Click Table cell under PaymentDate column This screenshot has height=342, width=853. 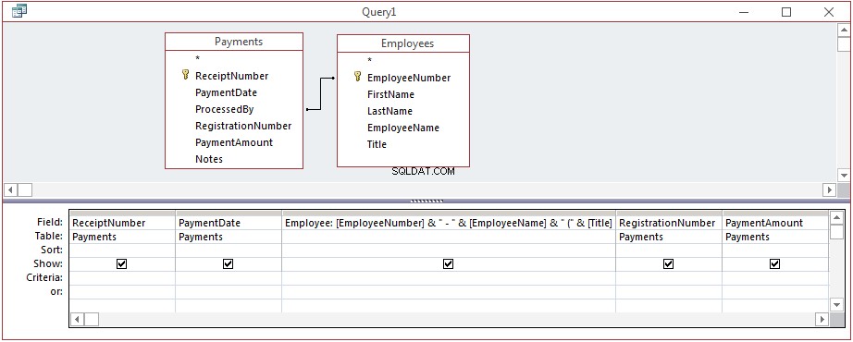(x=229, y=237)
